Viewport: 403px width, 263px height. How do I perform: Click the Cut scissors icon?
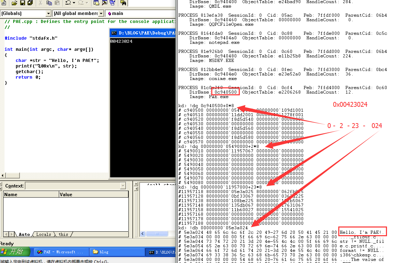coord(40,3)
